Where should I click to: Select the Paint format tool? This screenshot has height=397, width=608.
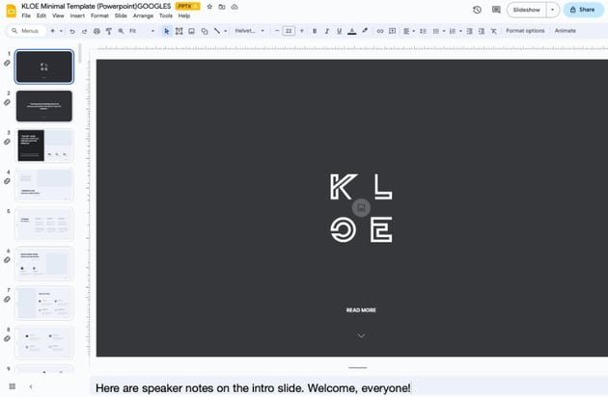108,31
